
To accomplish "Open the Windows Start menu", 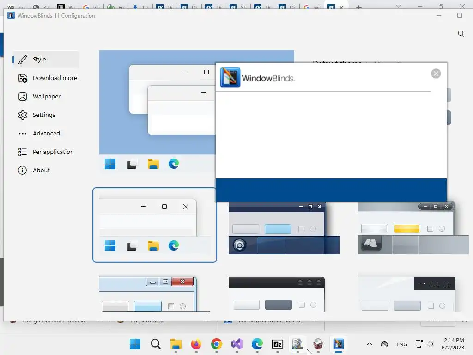I will tap(135, 344).
